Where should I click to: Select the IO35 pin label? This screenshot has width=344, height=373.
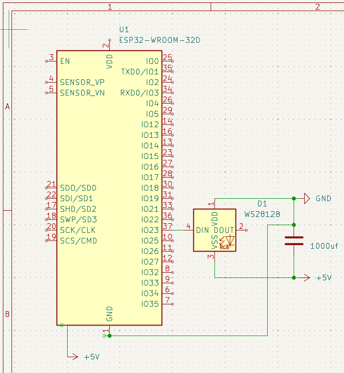click(150, 304)
